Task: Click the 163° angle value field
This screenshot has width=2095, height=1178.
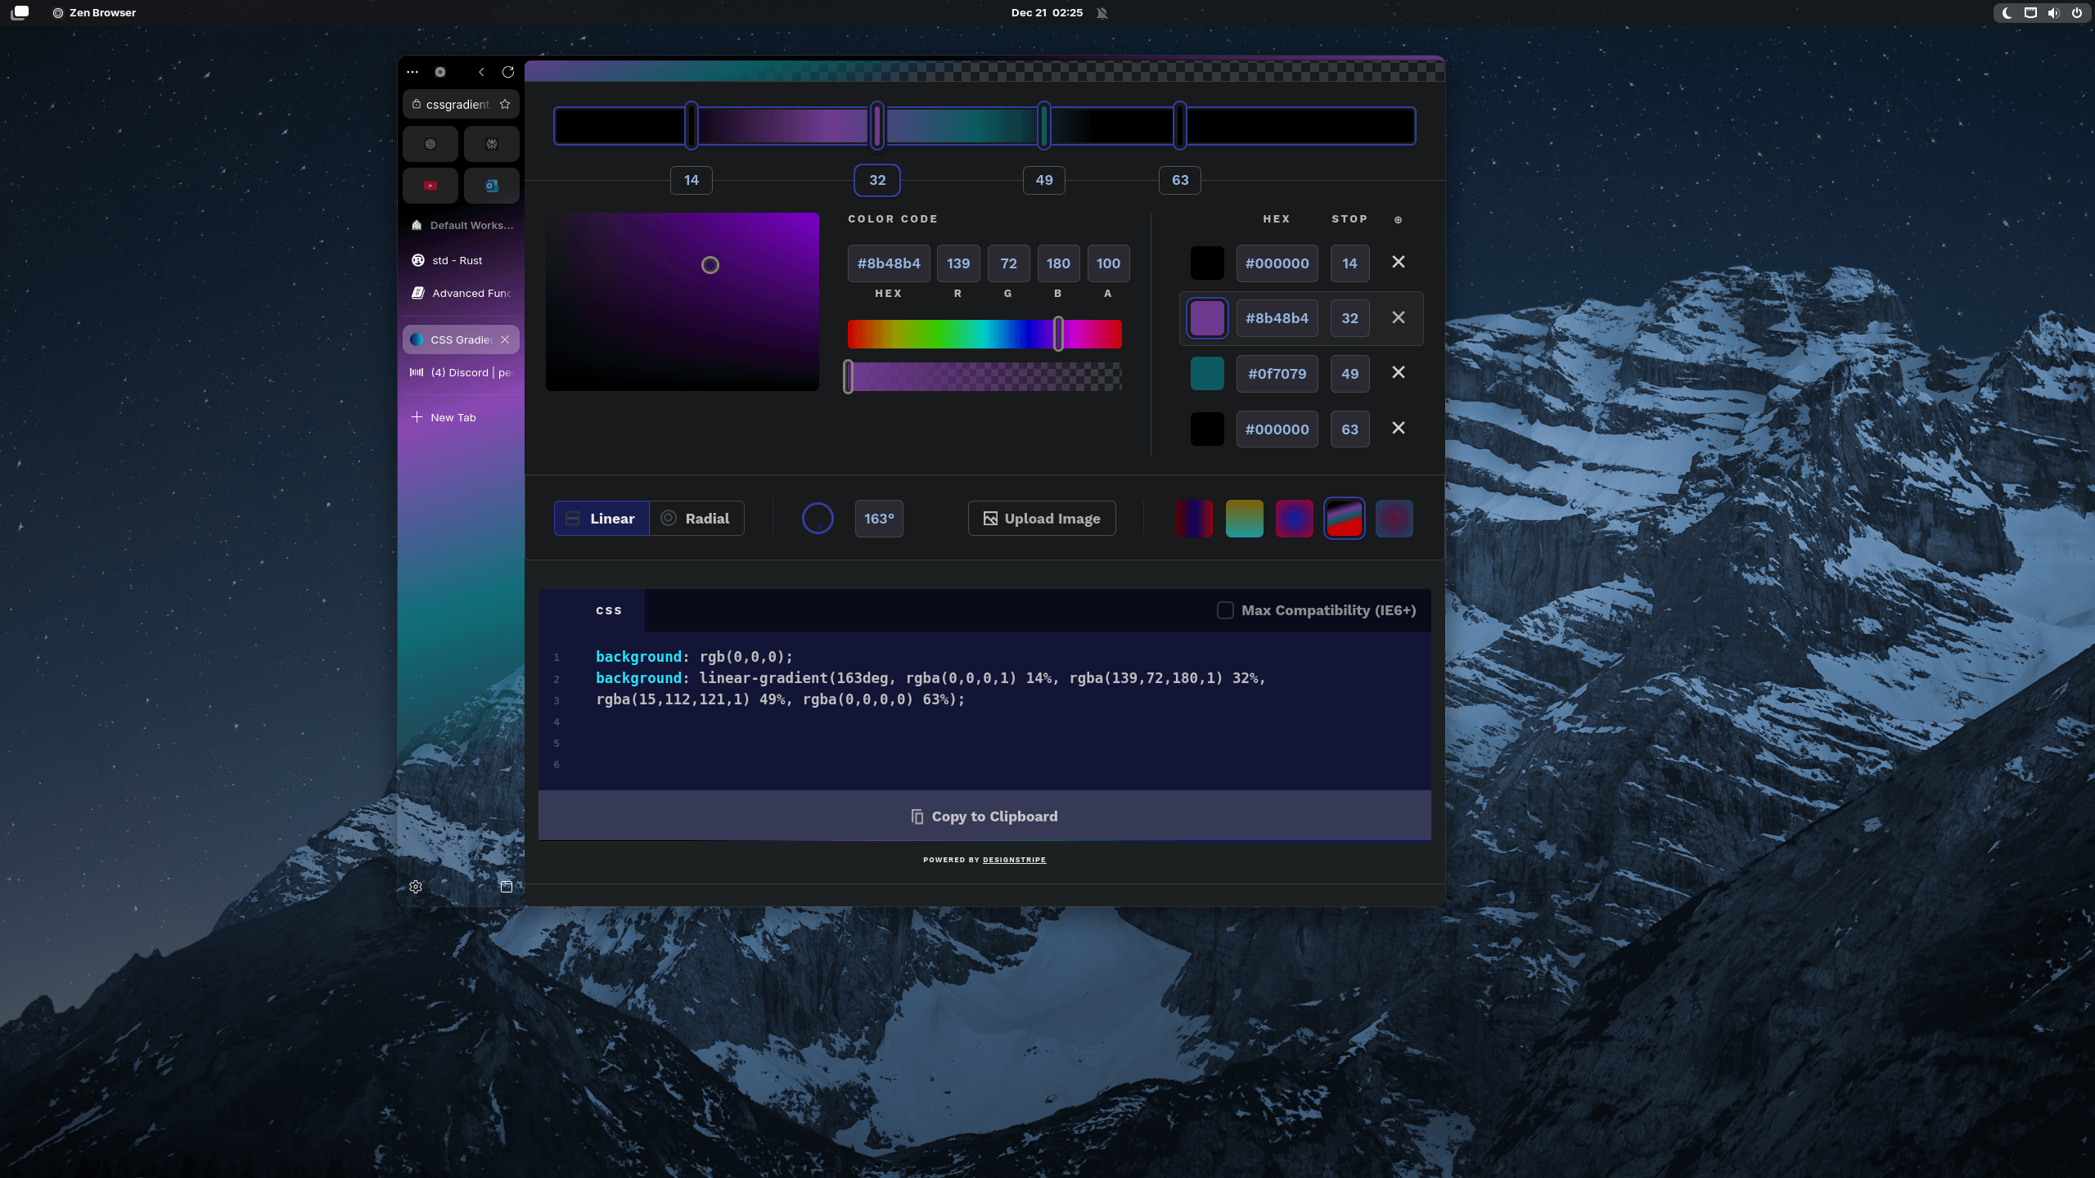Action: (x=878, y=519)
